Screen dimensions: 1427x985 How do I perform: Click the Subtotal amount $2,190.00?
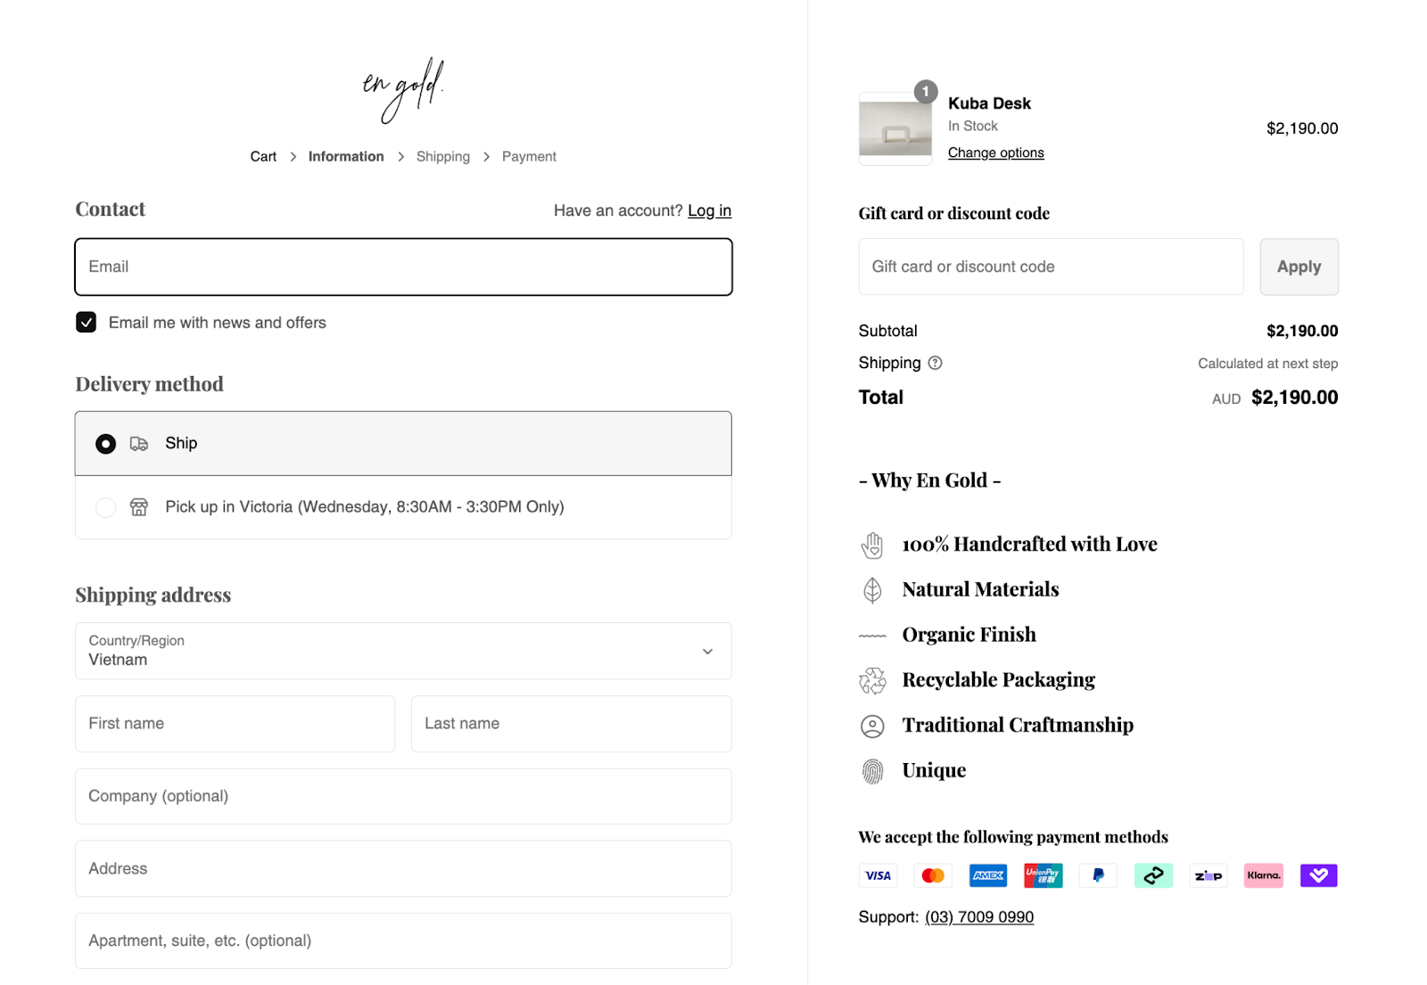[1302, 331]
